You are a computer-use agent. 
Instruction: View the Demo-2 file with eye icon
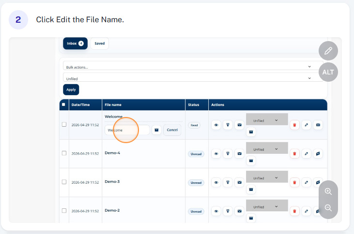[216, 211]
